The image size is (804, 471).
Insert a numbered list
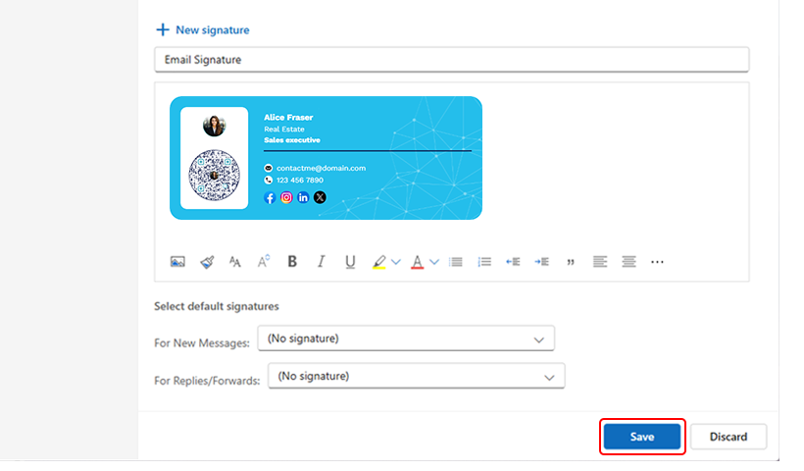[484, 262]
